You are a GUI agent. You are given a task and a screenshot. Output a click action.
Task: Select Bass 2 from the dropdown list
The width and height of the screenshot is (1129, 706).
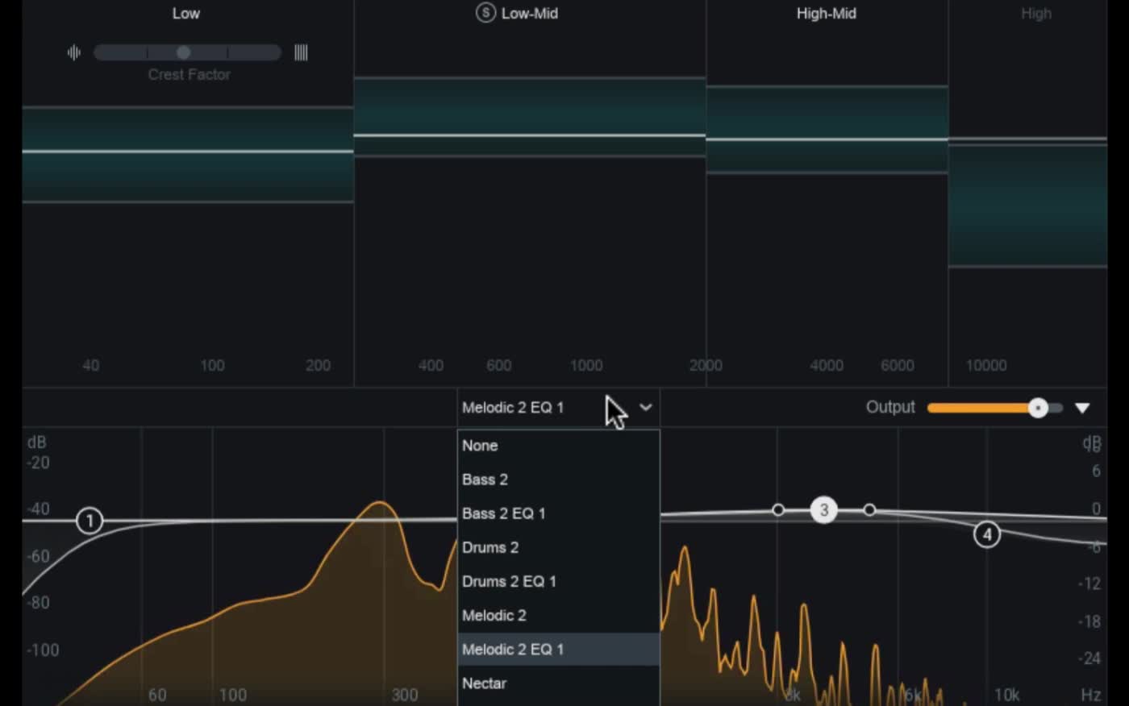[485, 479]
